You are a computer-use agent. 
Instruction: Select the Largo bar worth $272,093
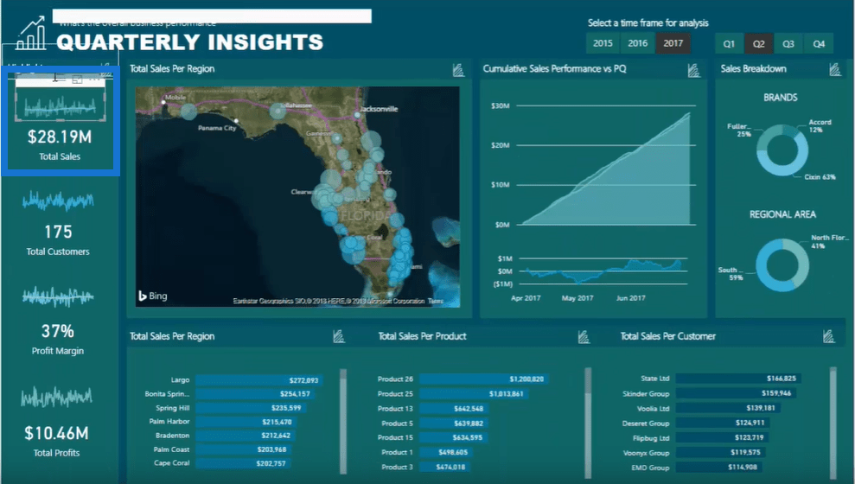point(259,380)
